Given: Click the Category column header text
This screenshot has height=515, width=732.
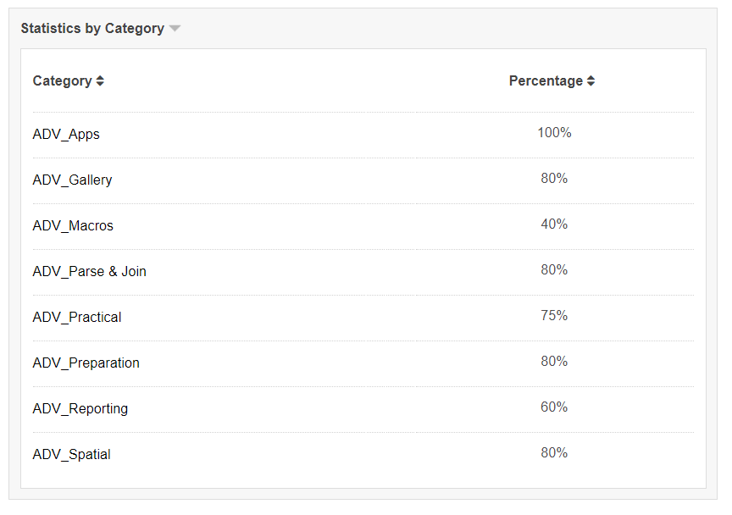Looking at the screenshot, I should pyautogui.click(x=62, y=81).
